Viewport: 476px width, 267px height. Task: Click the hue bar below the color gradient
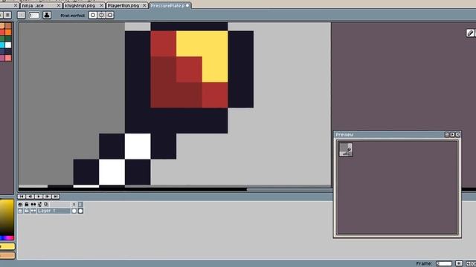click(x=7, y=238)
